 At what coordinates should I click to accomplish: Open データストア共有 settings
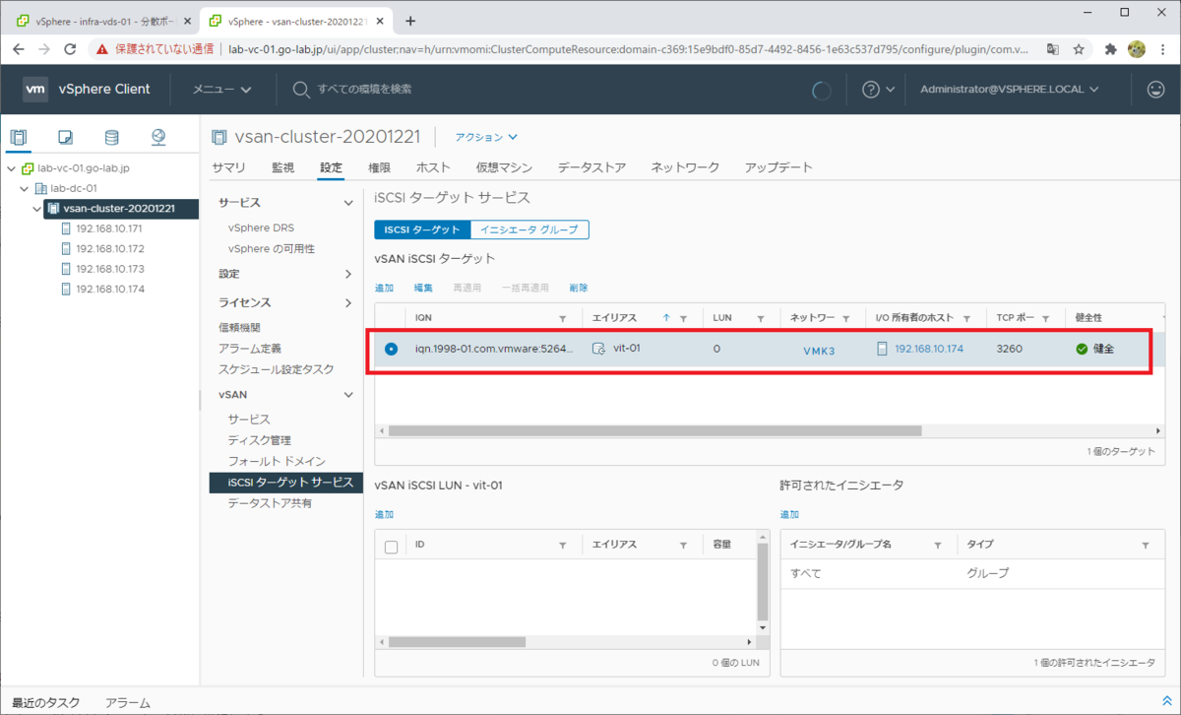pyautogui.click(x=270, y=503)
